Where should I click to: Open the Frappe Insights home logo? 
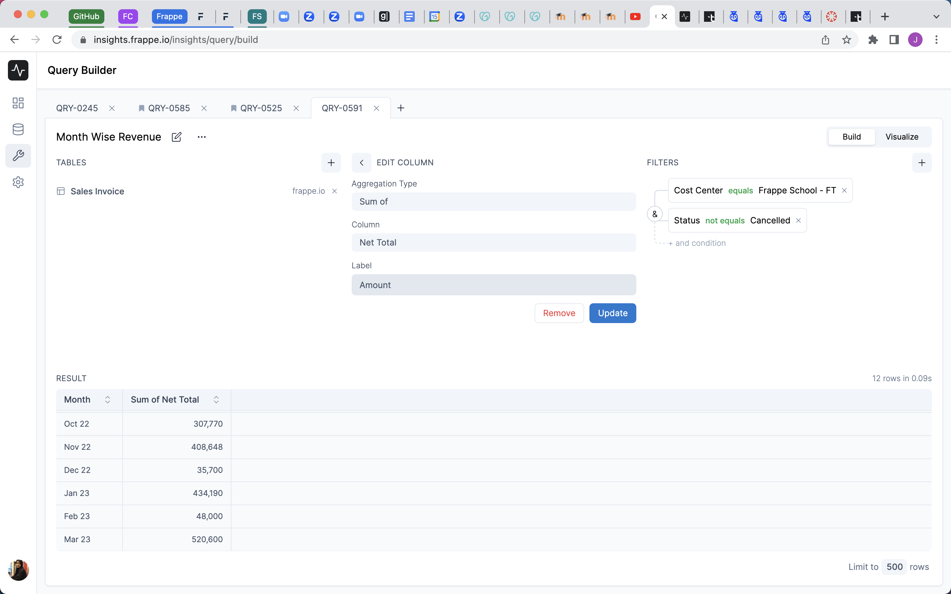[18, 70]
